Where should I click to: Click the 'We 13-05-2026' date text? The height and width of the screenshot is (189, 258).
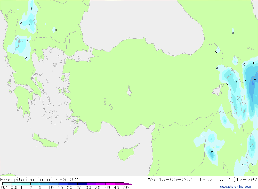(172, 179)
